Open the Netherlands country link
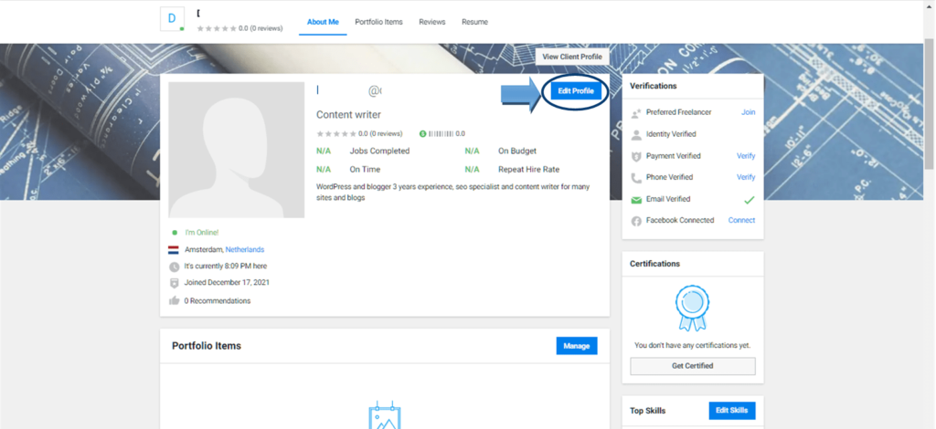This screenshot has width=936, height=429. point(245,250)
